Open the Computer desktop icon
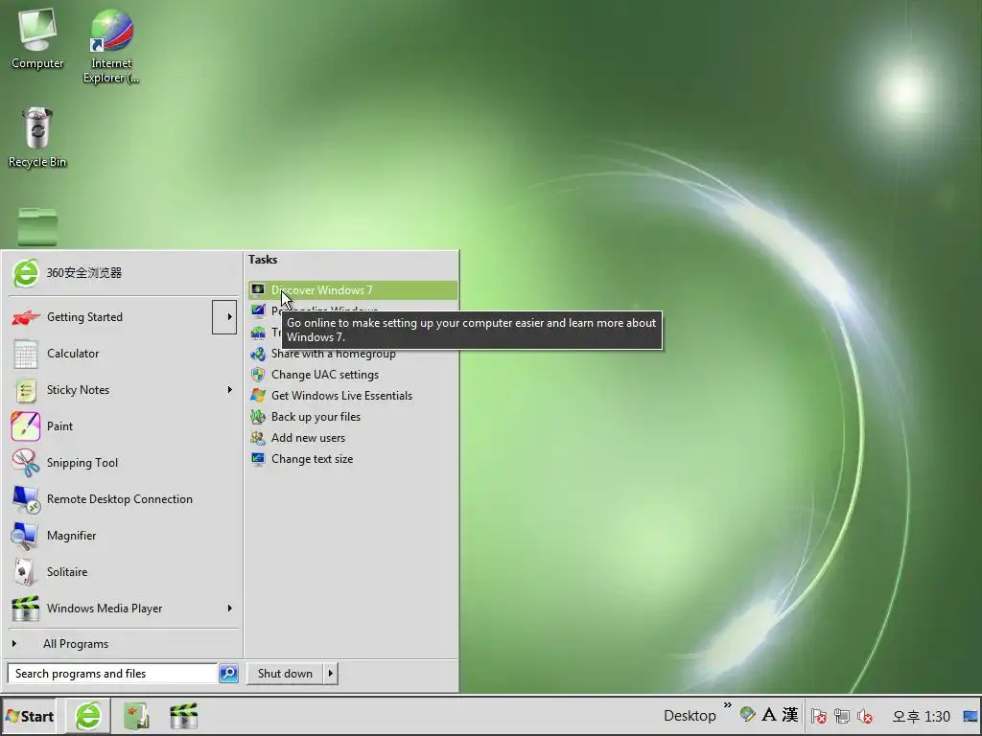The image size is (982, 736). click(x=37, y=38)
